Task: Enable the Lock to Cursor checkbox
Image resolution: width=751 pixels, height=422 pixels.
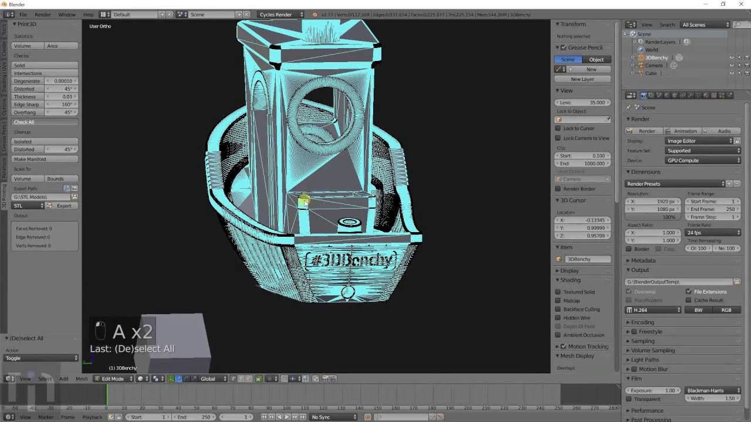Action: [x=558, y=128]
